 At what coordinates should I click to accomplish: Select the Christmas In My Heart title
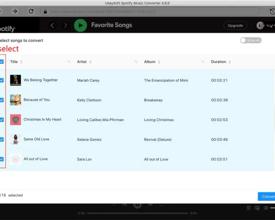(x=43, y=120)
